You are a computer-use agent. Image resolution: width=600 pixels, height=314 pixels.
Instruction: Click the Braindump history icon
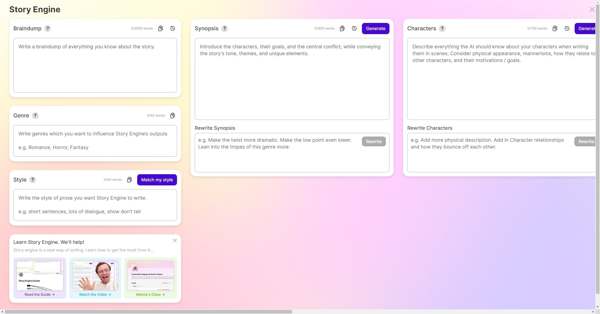coord(173,28)
